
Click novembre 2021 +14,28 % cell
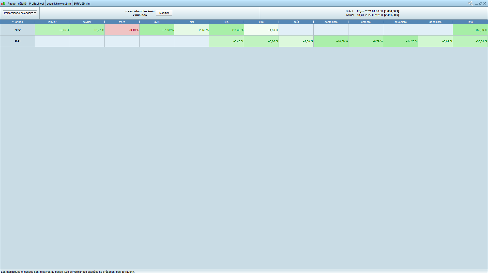(401, 41)
